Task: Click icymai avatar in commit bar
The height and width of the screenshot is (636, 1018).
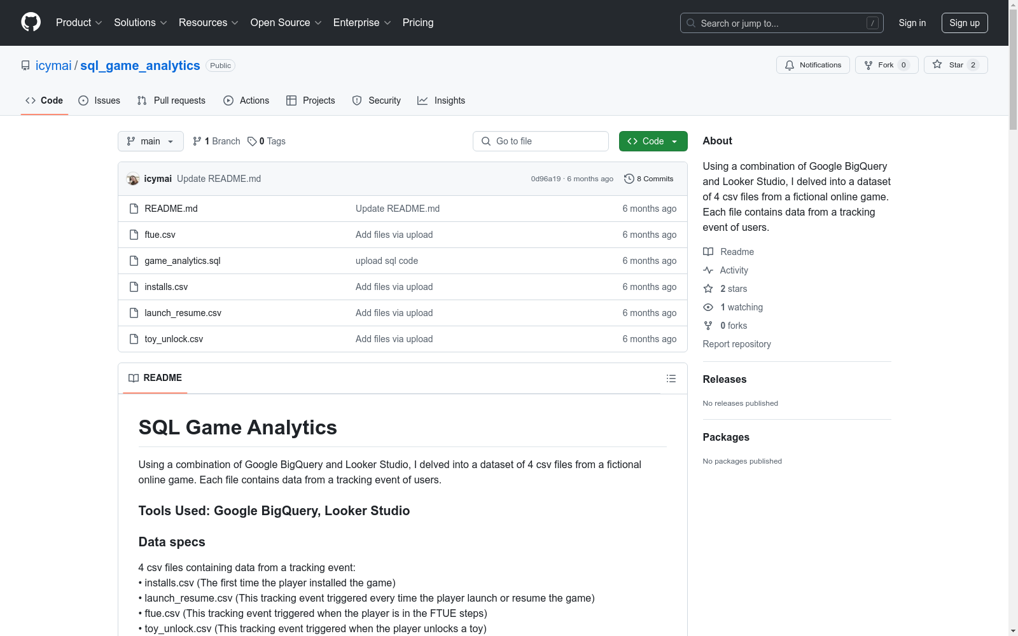Action: (x=133, y=179)
